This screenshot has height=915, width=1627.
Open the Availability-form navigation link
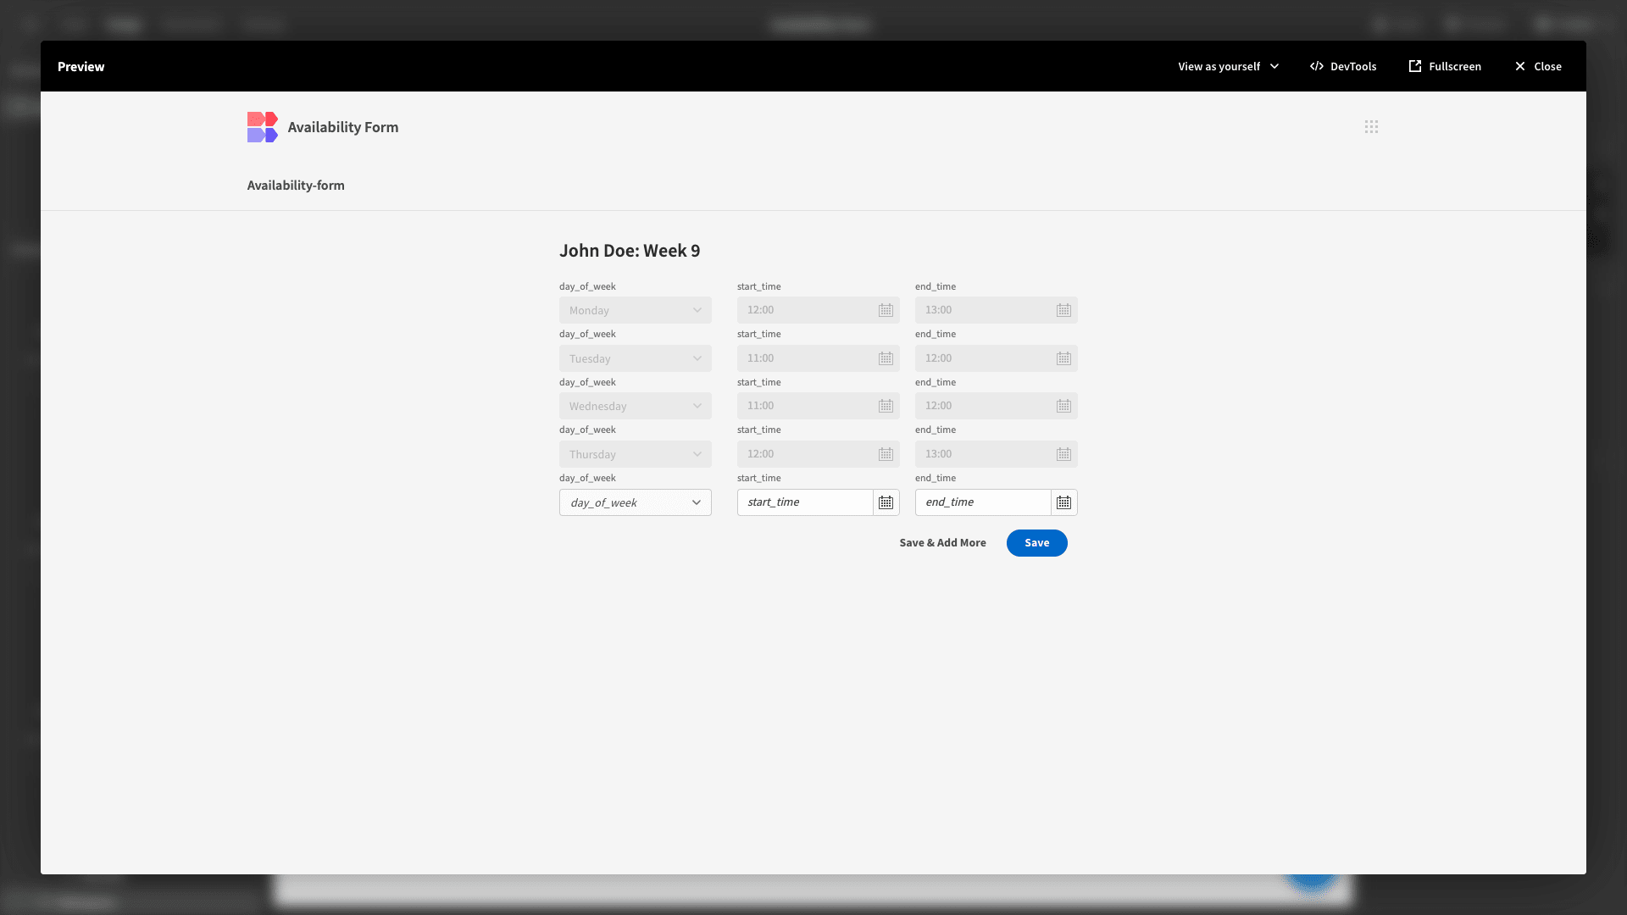coord(296,186)
